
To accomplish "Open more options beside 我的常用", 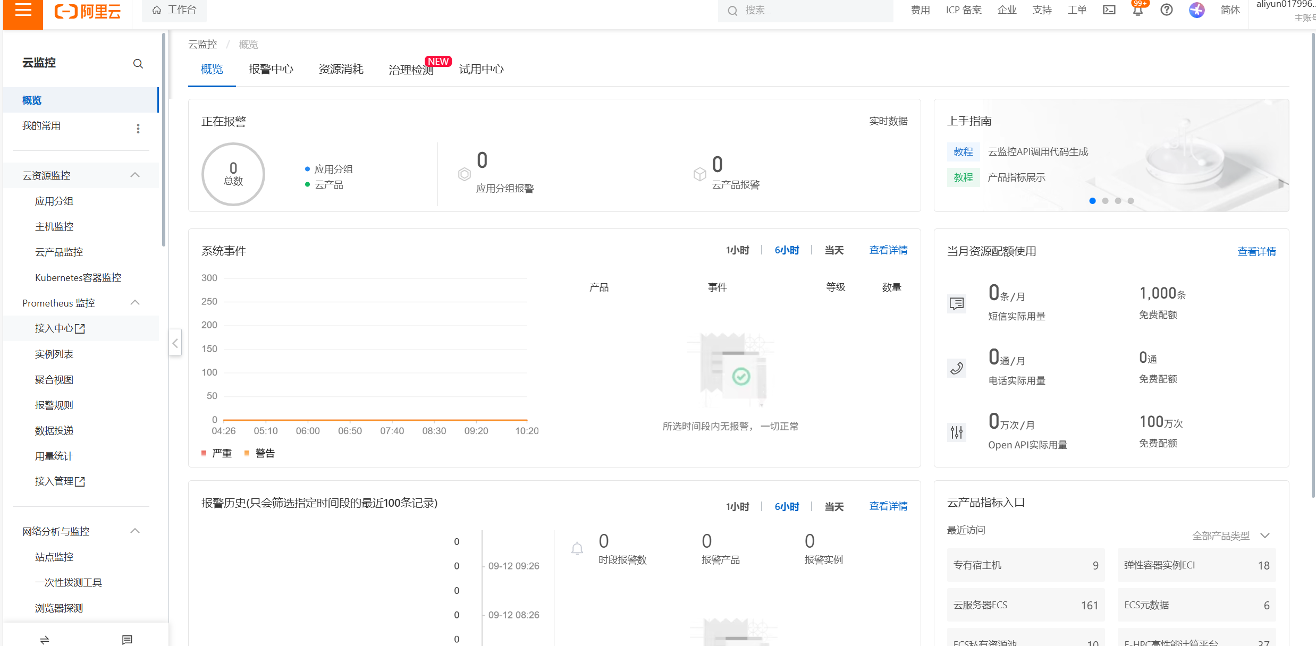I will coord(138,129).
